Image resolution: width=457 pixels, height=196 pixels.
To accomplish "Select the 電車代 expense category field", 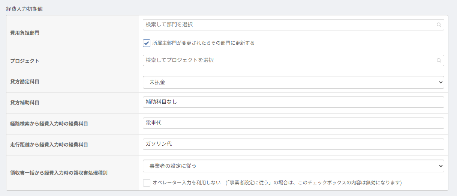I will coord(293,123).
